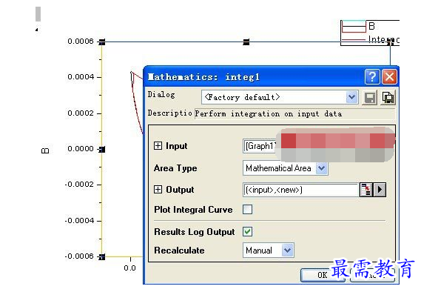Open context help with the question mark button
Screen dimensions: 421x292
coord(372,77)
